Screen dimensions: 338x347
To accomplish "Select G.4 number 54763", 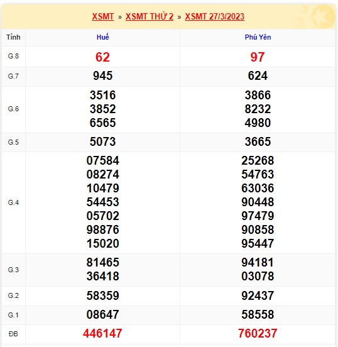I will point(258,174).
